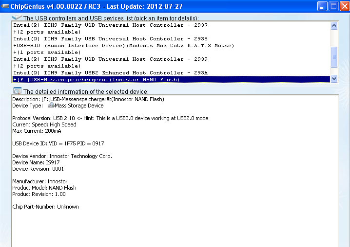
Task: Click the device list scroll up arrow
Action: pyautogui.click(x=334, y=26)
